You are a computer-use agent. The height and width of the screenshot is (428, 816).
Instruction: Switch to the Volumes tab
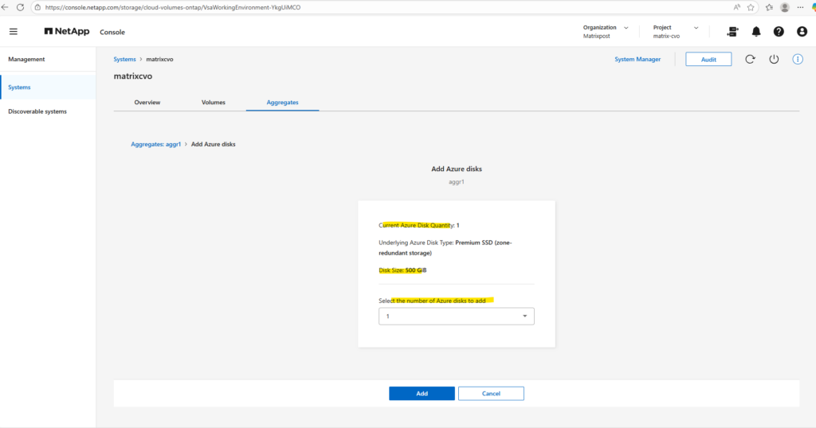[213, 103]
